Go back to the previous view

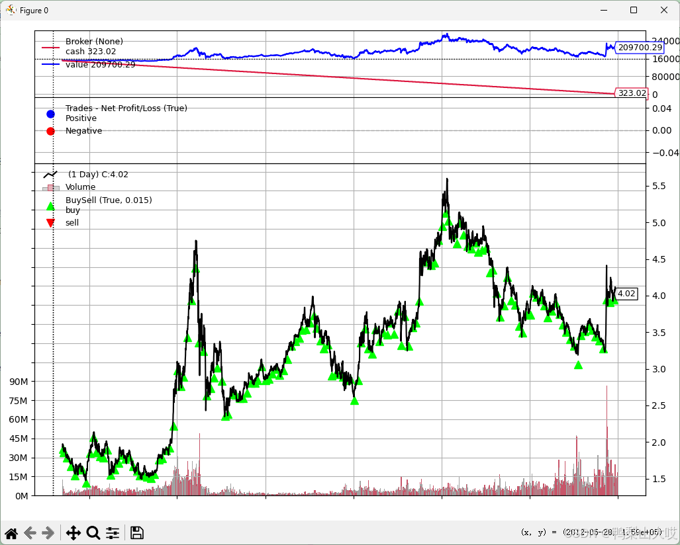coord(30,533)
